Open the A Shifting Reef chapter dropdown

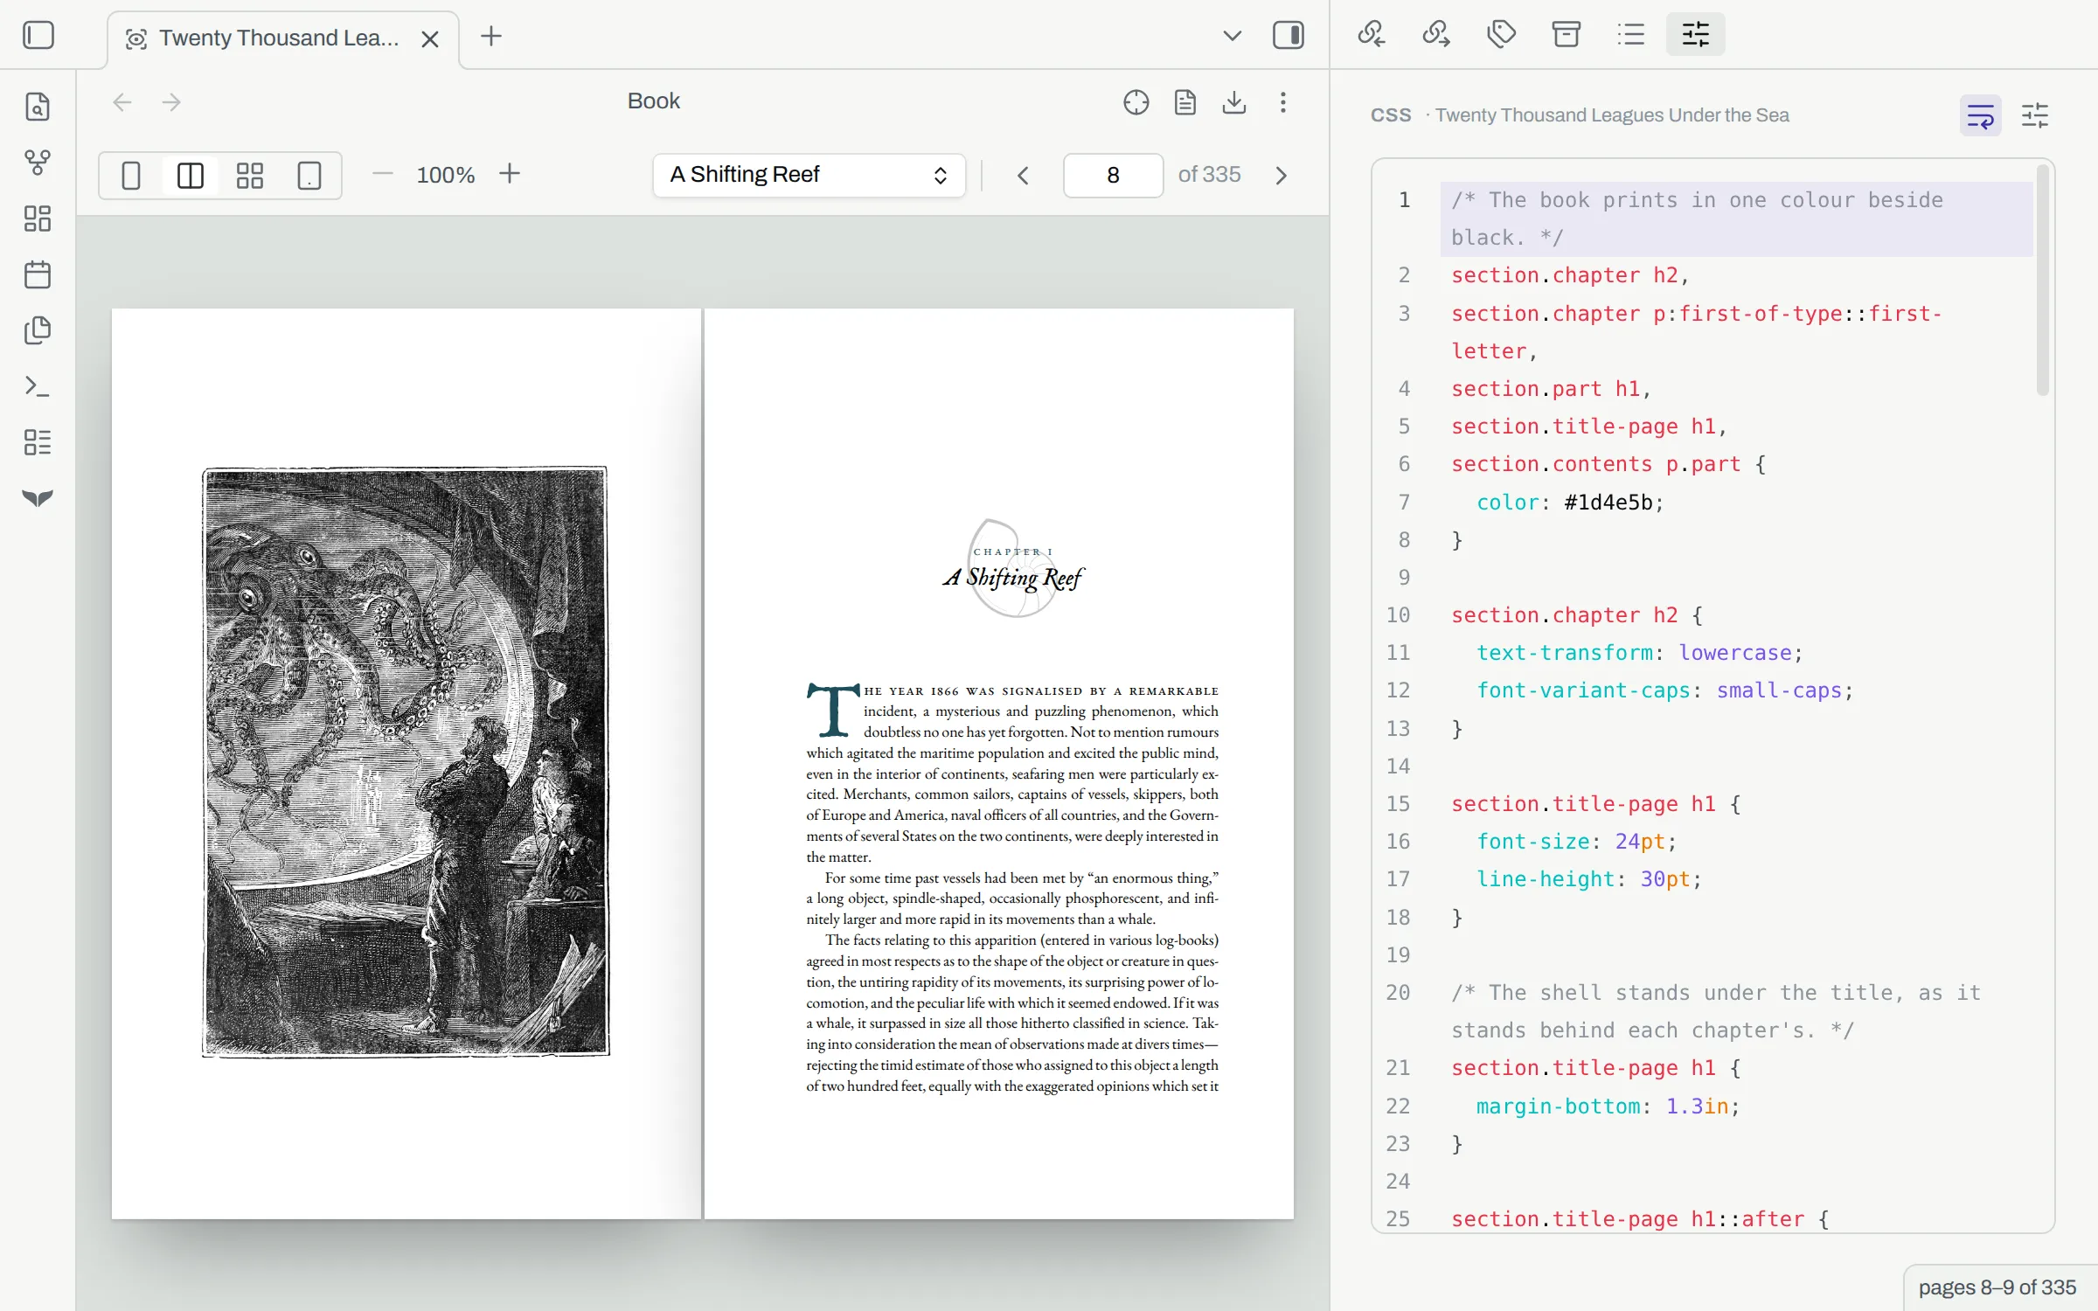809,176
